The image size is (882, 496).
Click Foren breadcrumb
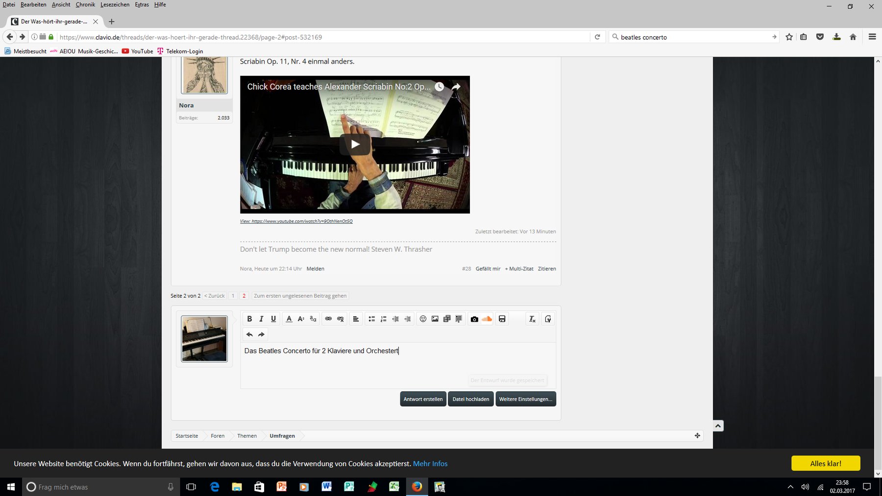click(x=218, y=436)
